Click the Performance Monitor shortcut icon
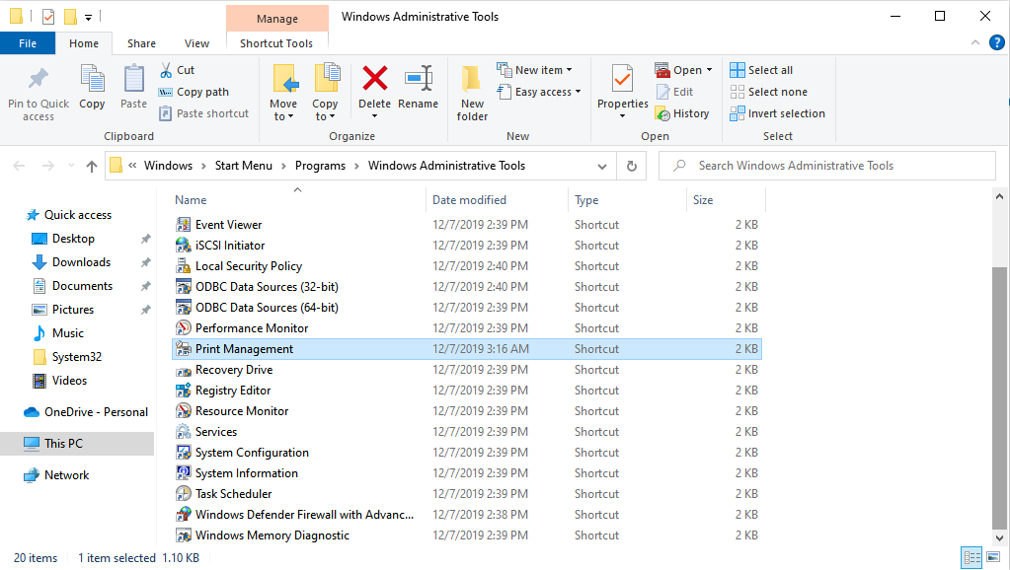The width and height of the screenshot is (1010, 570). (184, 328)
